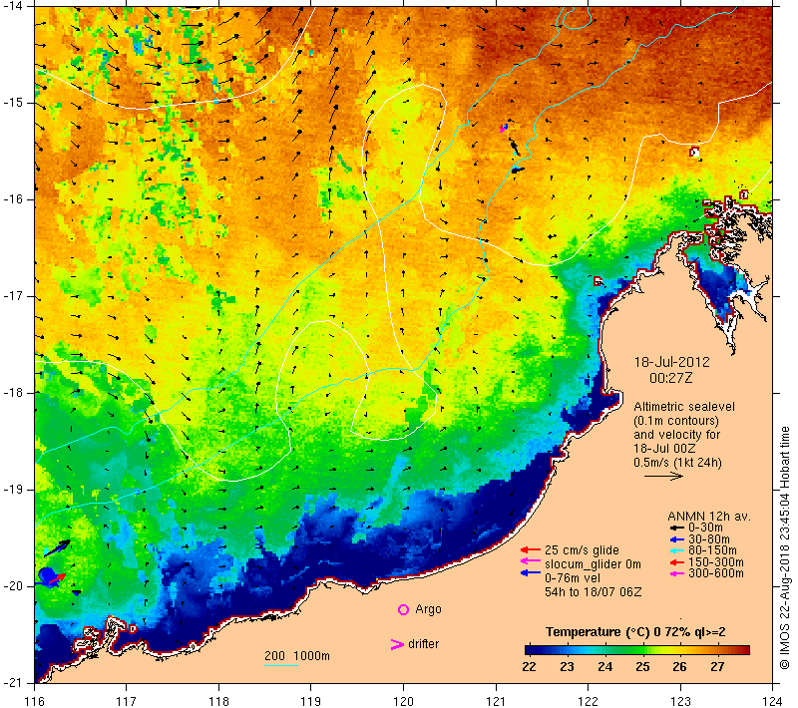Click the temperature color bar near 22

(x=530, y=650)
